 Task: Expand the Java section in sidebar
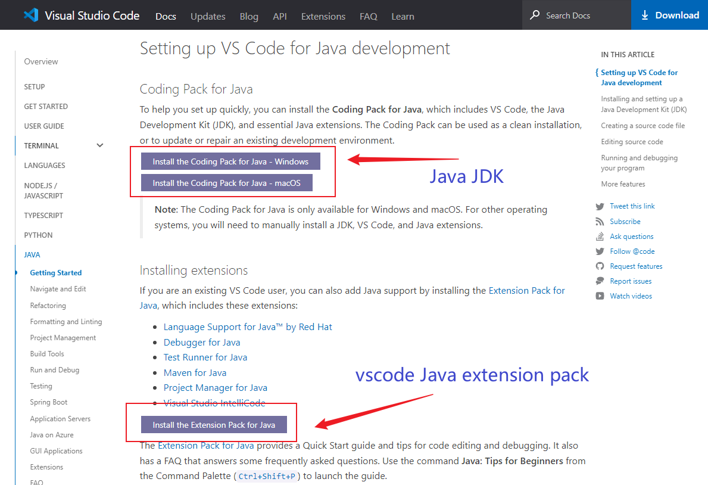(32, 254)
